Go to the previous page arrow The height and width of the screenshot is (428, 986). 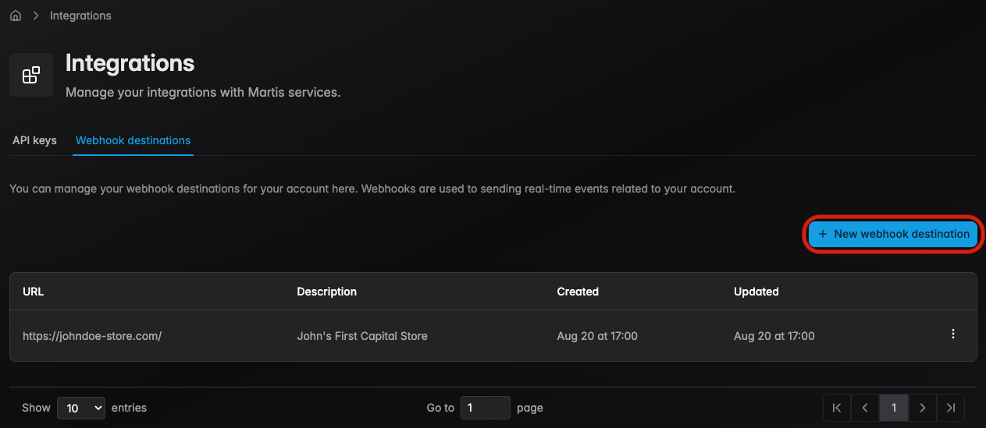tap(865, 407)
